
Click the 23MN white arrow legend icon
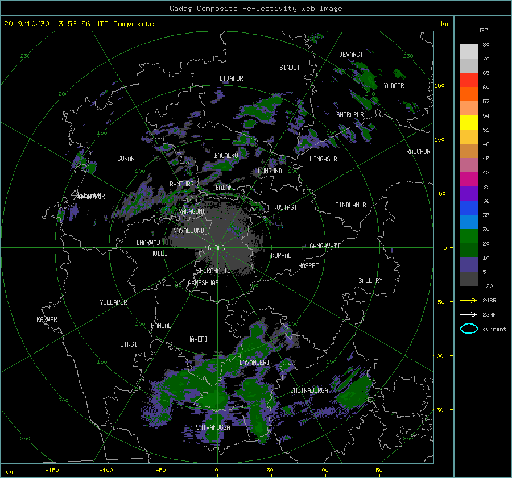[x=469, y=314]
